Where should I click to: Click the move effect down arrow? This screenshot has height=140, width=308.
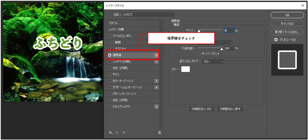pos(124,133)
